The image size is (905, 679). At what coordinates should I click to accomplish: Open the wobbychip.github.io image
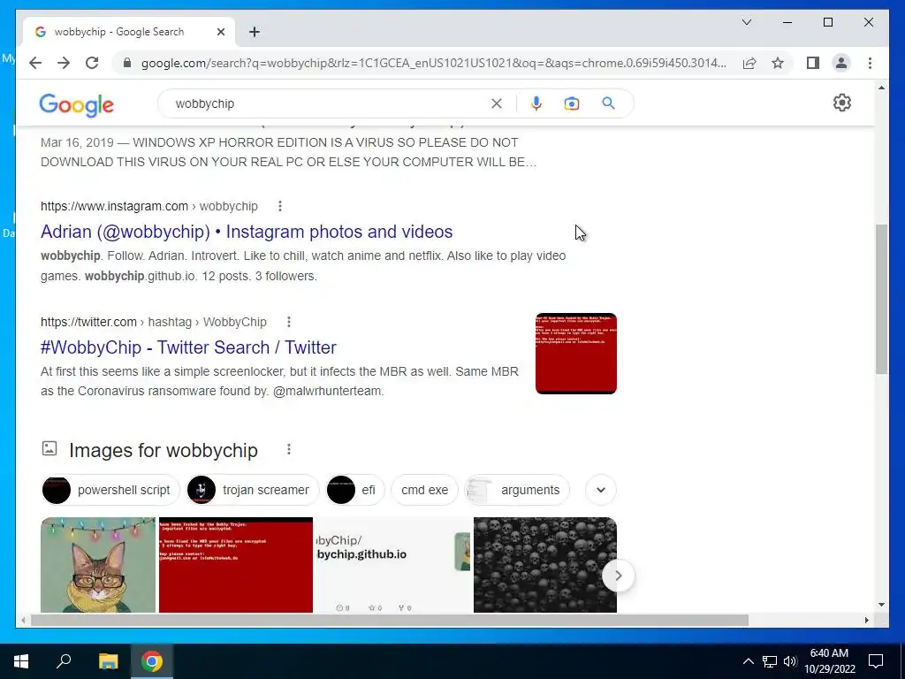point(393,565)
